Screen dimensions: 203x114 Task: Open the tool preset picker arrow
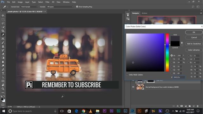[x=7, y=7]
